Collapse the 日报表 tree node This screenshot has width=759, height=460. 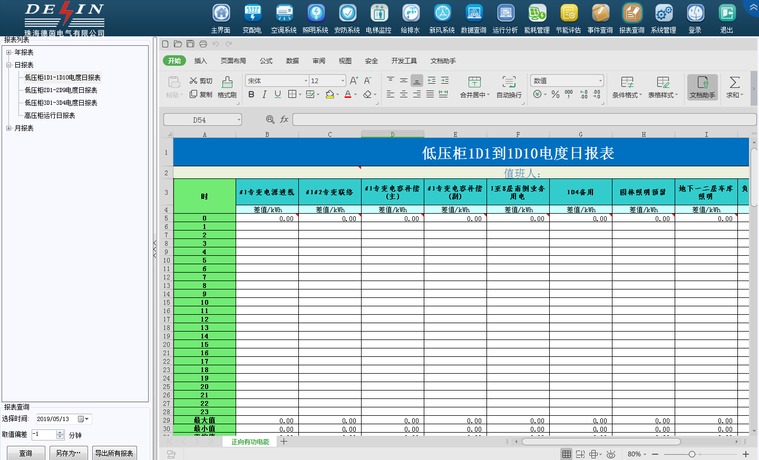[9, 65]
